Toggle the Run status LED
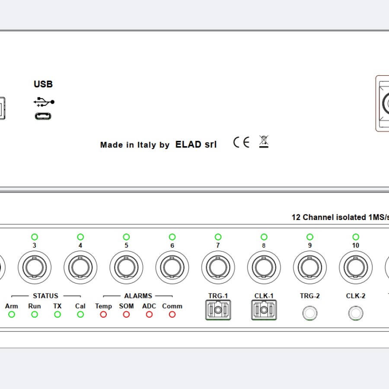The width and height of the screenshot is (389, 389). 35,314
